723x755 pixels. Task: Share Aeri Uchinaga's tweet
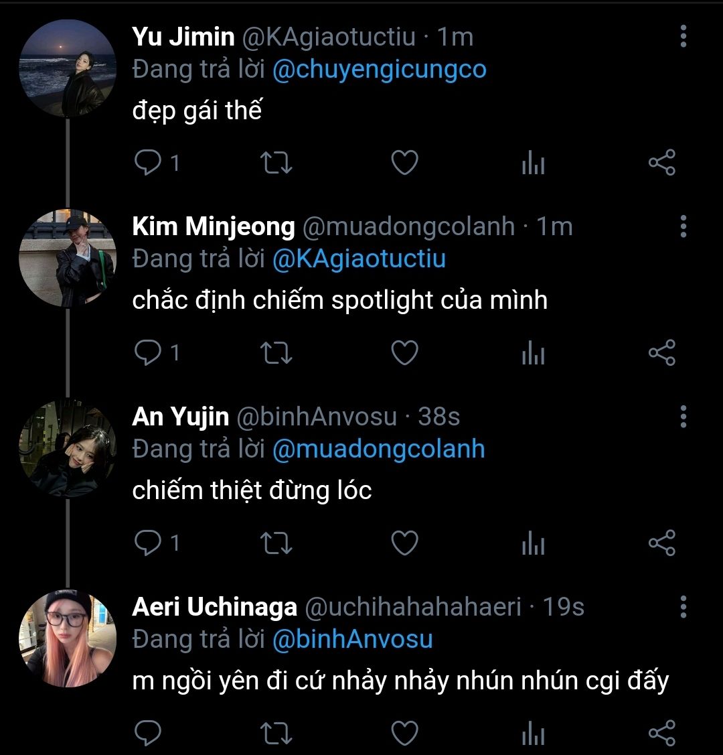[x=661, y=733]
